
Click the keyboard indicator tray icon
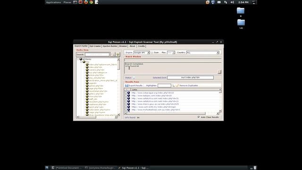coord(219,2)
